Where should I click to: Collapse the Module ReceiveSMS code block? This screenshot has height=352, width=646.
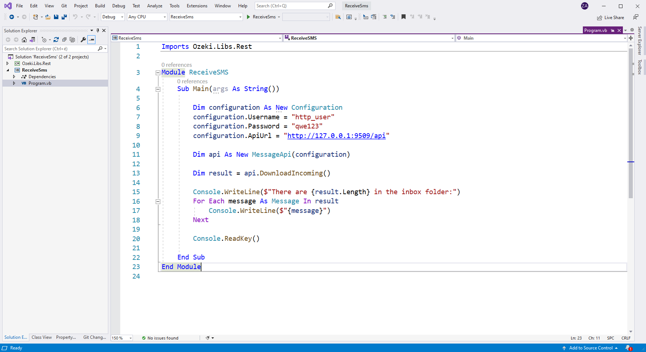pos(158,73)
